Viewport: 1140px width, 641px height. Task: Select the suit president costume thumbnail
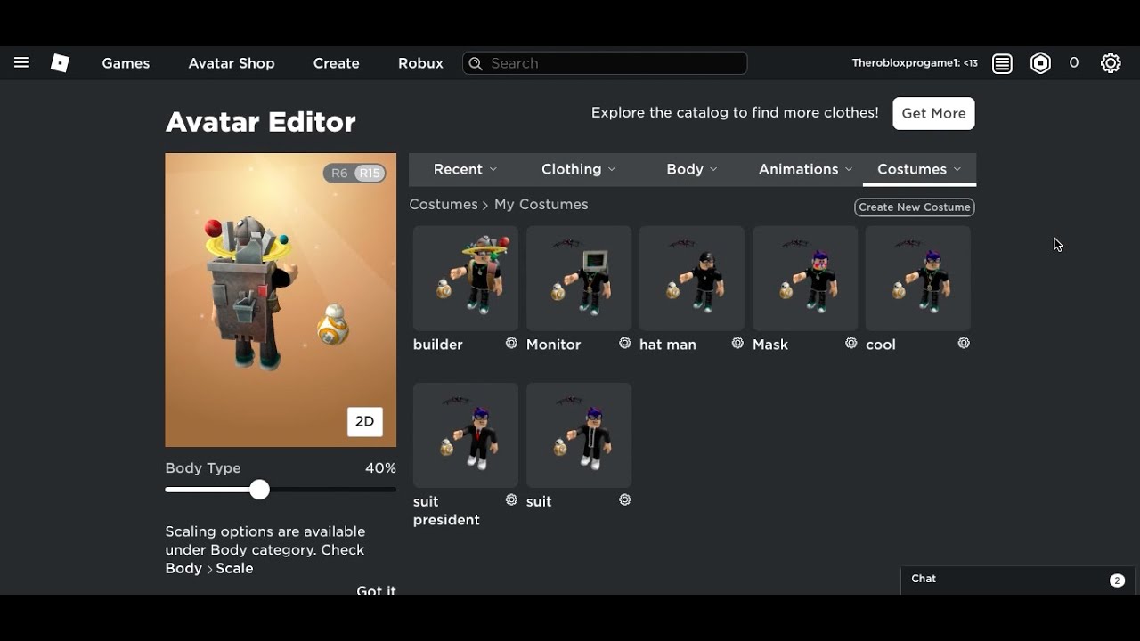466,435
